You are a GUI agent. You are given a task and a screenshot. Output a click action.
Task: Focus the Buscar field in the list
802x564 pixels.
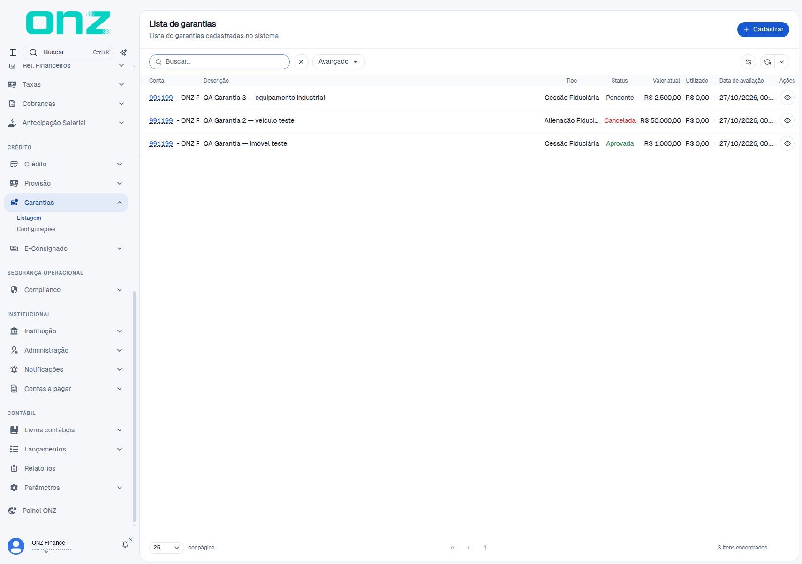click(219, 62)
